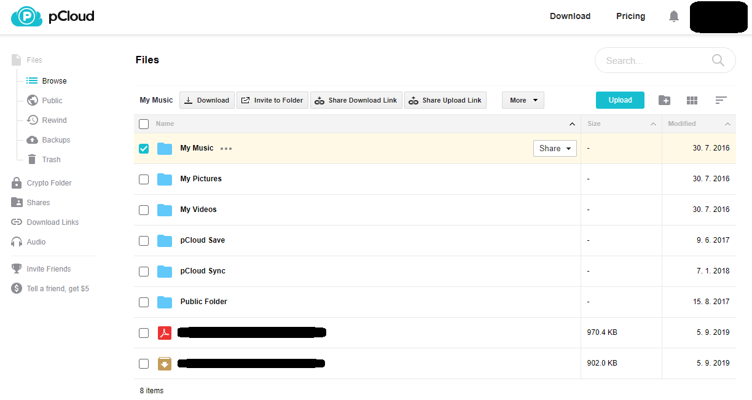The image size is (752, 400).
Task: Check the Public Folder checkbox
Action: [144, 302]
